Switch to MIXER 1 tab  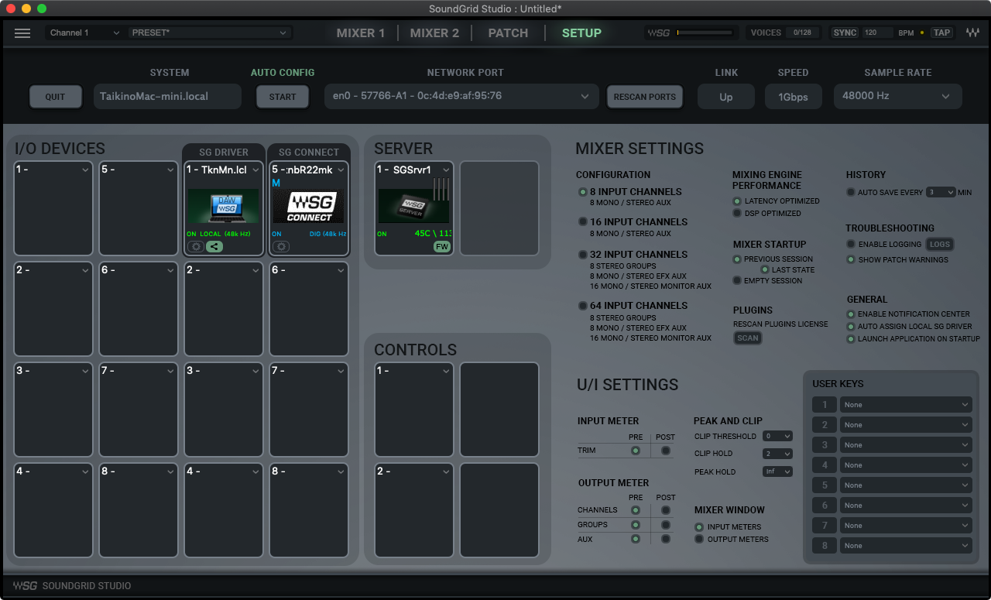coord(361,33)
